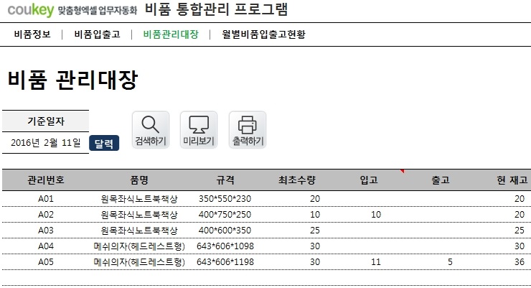Click the 최초수량 column header
The width and height of the screenshot is (531, 288).
coord(296,180)
